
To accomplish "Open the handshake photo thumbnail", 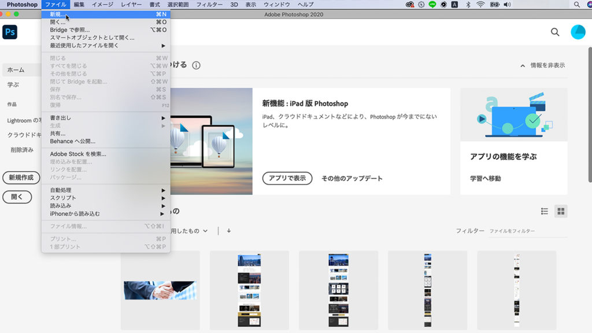I will pyautogui.click(x=161, y=290).
